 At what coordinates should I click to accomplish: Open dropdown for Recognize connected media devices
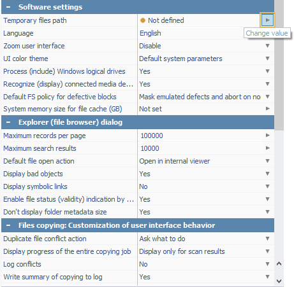268,84
